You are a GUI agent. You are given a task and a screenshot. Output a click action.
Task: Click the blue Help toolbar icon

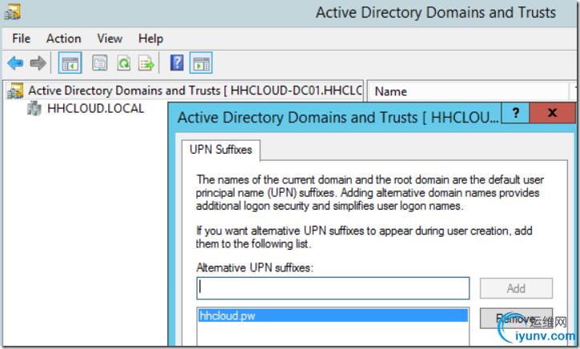(177, 63)
